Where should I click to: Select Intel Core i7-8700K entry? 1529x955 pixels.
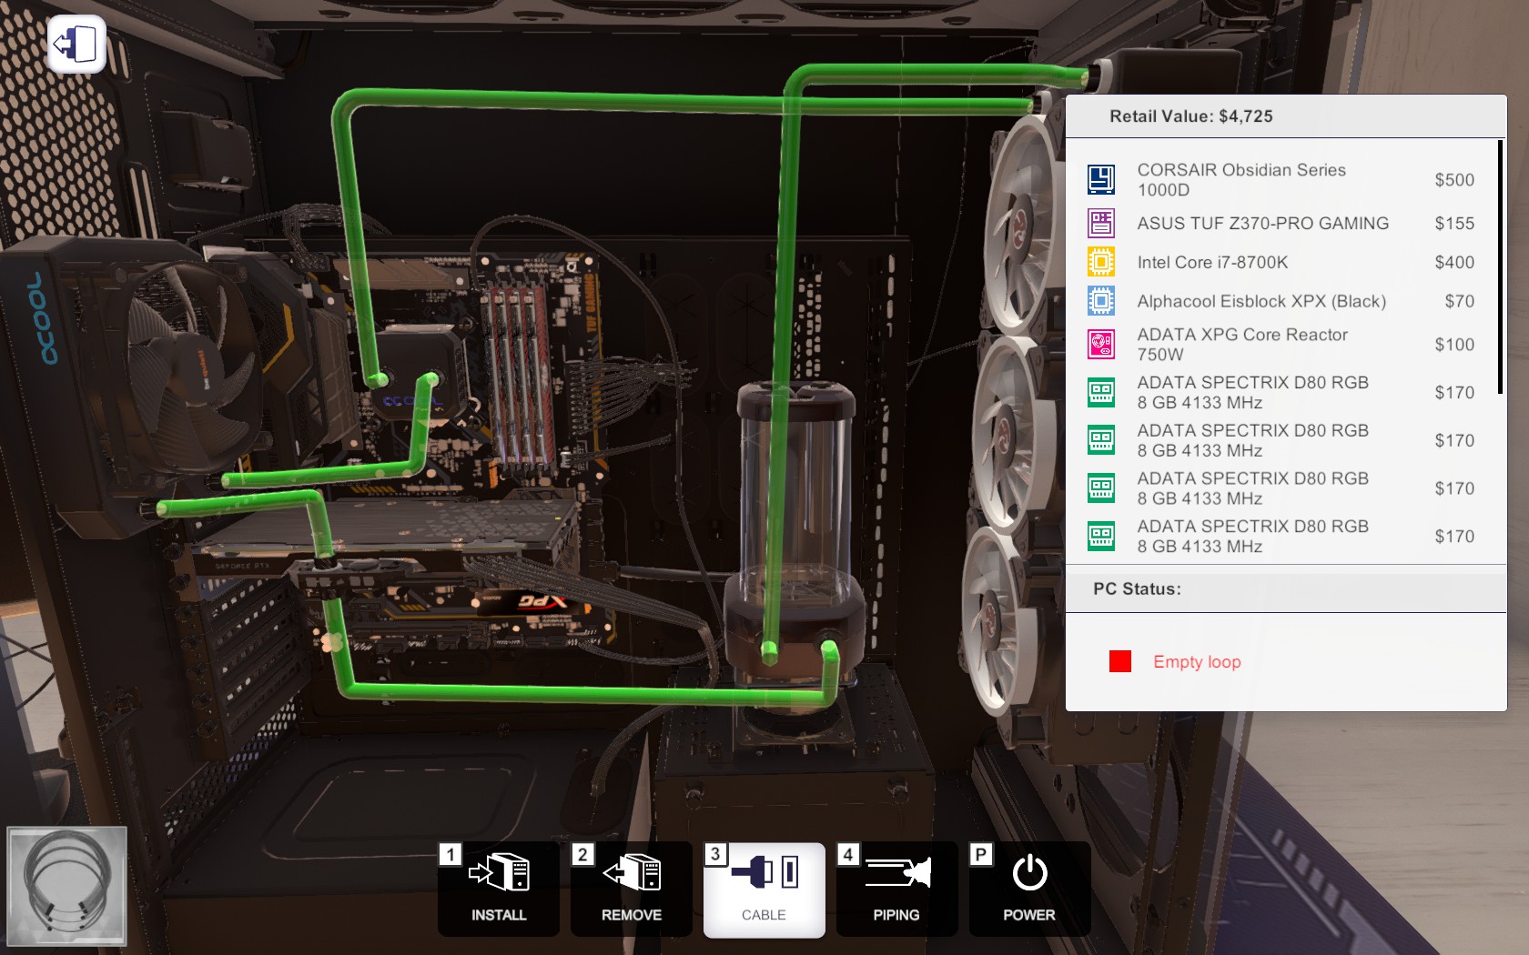[1281, 262]
